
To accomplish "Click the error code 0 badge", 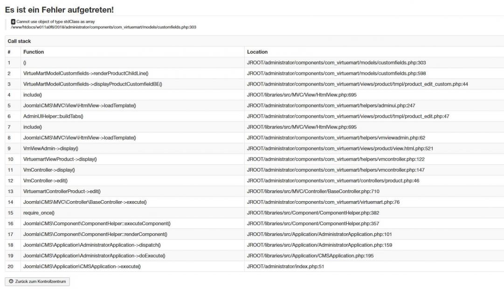I will pyautogui.click(x=13, y=21).
